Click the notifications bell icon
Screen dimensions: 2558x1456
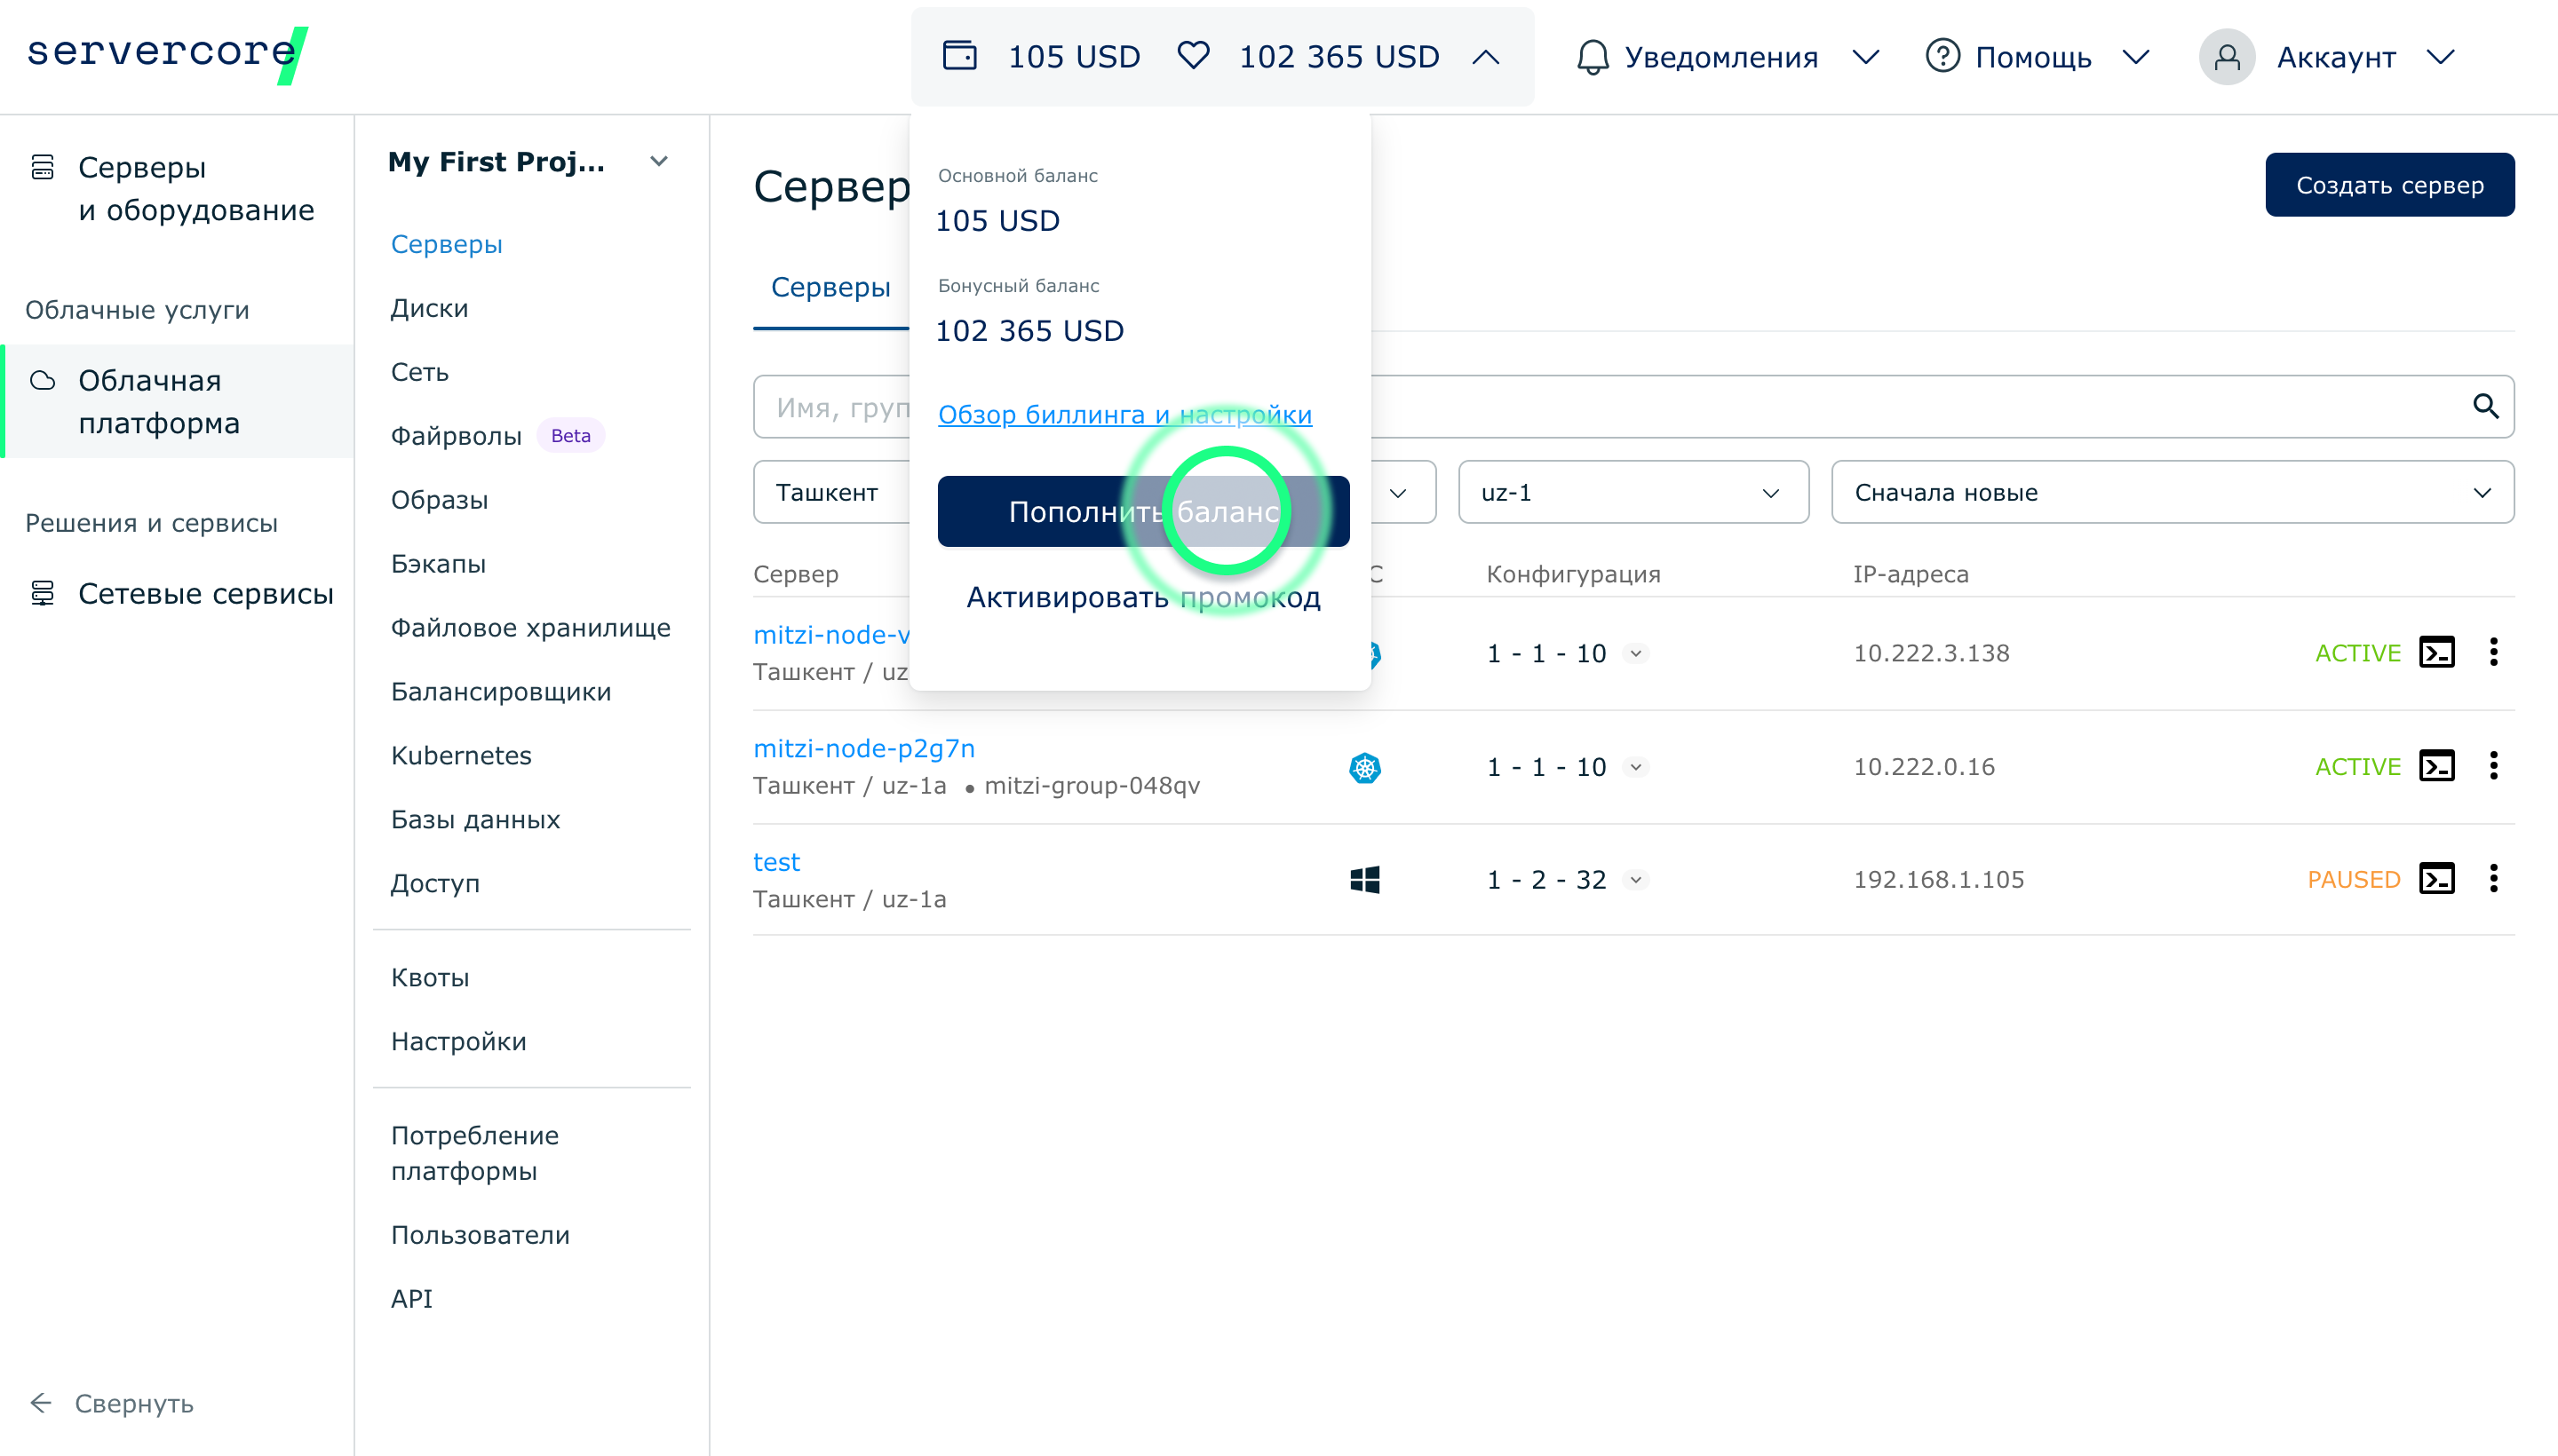[x=1592, y=57]
